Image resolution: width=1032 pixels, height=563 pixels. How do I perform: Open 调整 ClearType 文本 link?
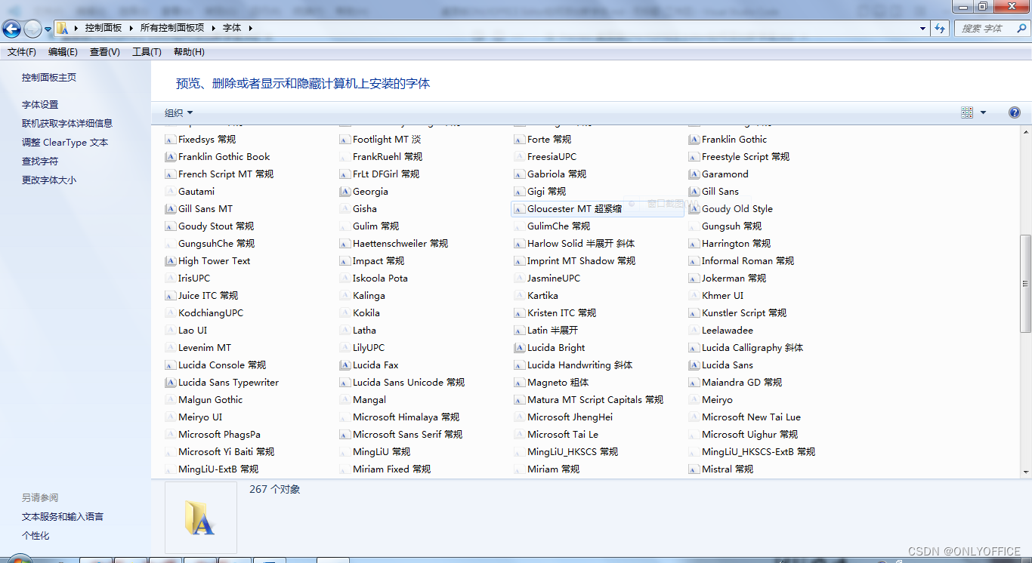click(x=65, y=143)
